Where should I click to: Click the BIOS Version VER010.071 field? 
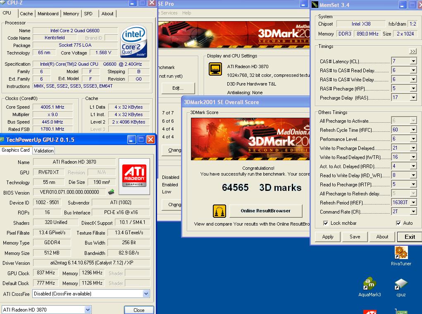click(69, 192)
